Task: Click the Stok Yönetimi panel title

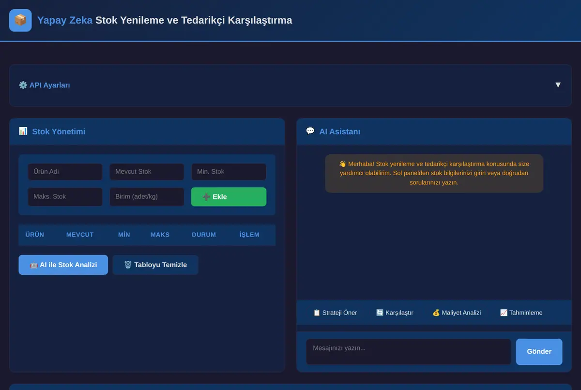Action: (x=59, y=131)
